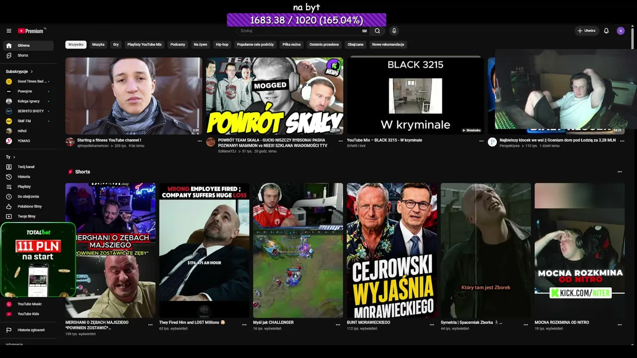Image resolution: width=637 pixels, height=358 pixels.
Task: Open Historia watch history
Action: 28,177
